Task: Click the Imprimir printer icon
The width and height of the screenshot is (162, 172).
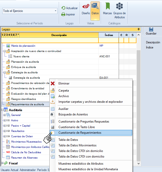Action: point(63,14)
